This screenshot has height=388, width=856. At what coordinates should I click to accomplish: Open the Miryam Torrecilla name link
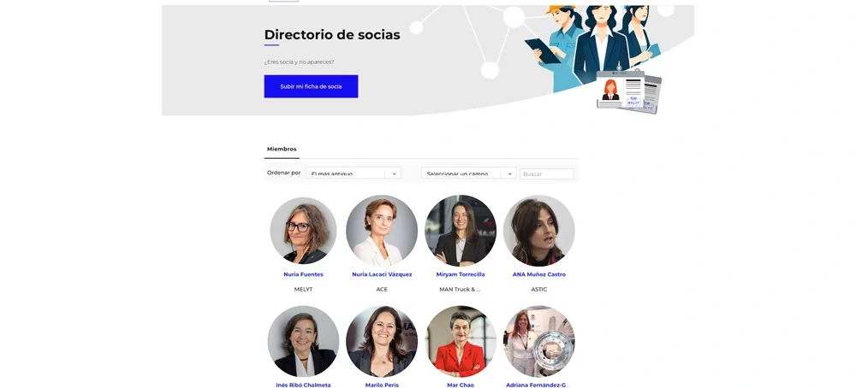point(461,274)
